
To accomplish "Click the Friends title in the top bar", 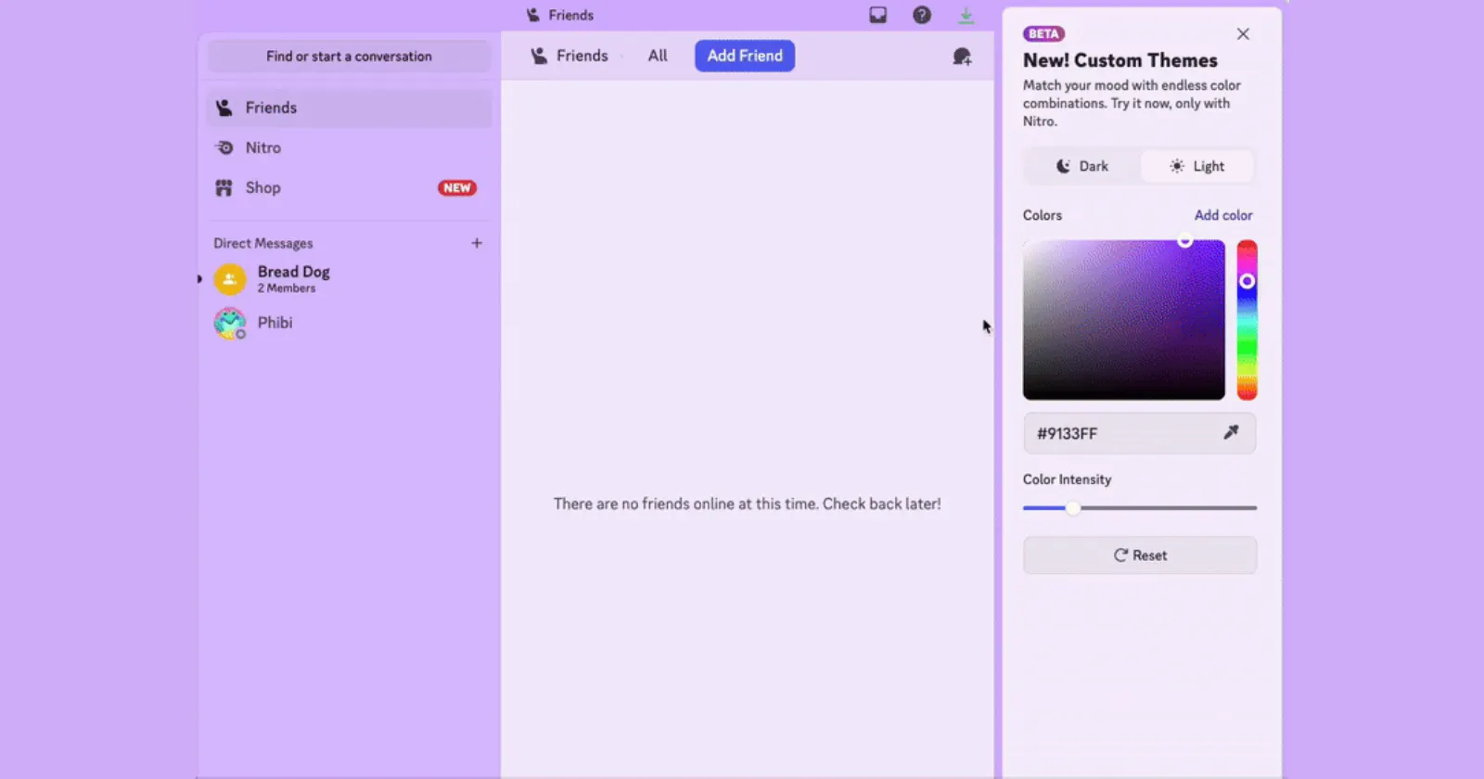I will (570, 15).
